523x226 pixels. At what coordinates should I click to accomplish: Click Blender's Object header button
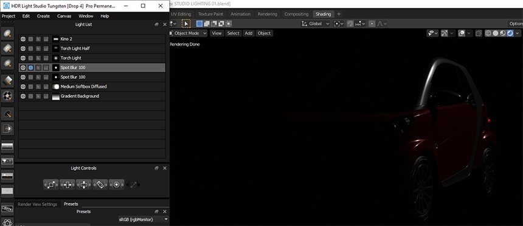coord(264,33)
